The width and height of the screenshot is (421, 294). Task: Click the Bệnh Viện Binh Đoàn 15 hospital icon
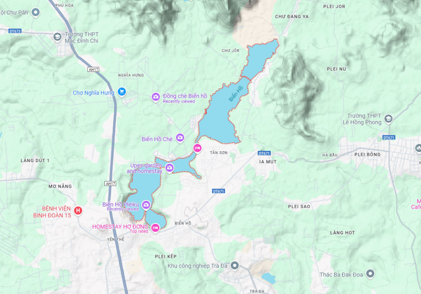(x=78, y=210)
